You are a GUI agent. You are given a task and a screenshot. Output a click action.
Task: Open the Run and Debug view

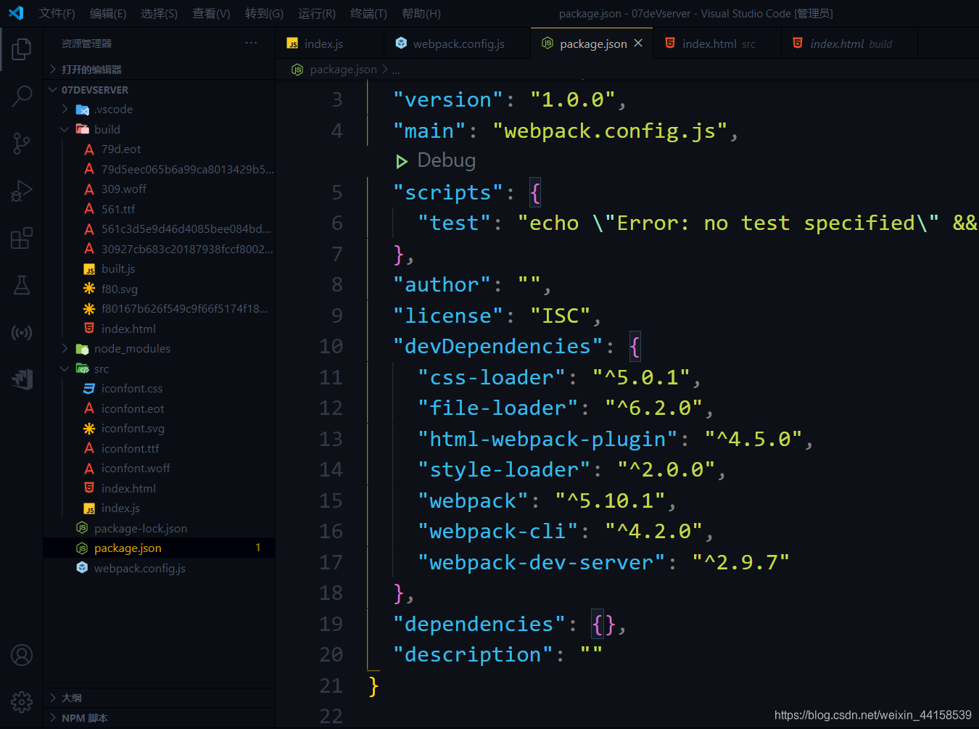coord(22,191)
